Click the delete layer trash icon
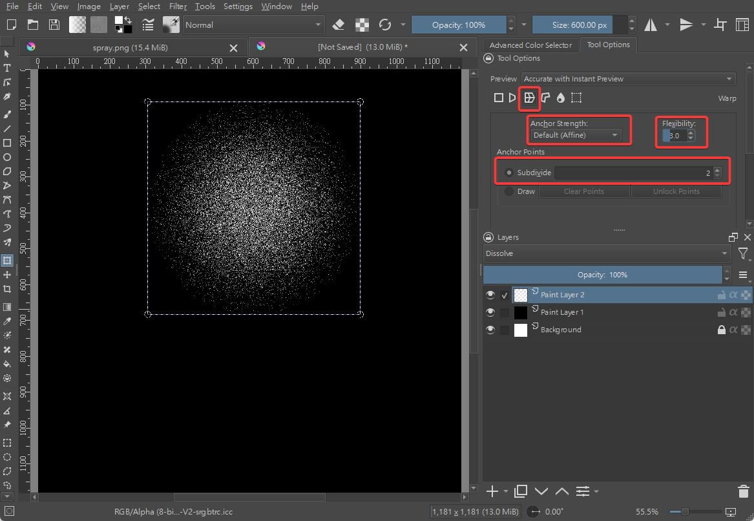This screenshot has width=754, height=521. 742,491
